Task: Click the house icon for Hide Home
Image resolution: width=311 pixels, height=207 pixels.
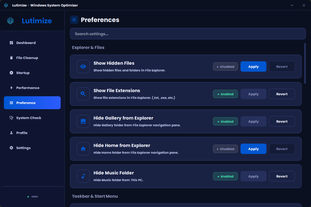Action: click(x=83, y=149)
